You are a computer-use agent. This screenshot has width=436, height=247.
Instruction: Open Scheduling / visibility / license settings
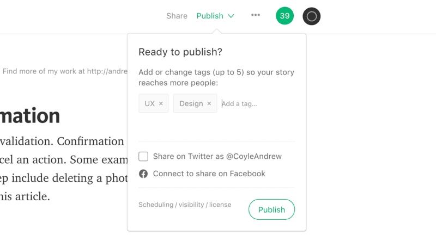[x=185, y=205]
